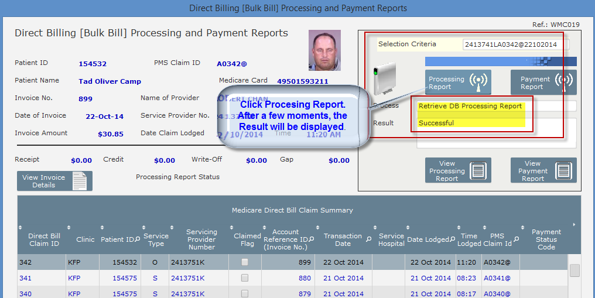Click PMS Claim Id search magnifier icon

(x=516, y=239)
